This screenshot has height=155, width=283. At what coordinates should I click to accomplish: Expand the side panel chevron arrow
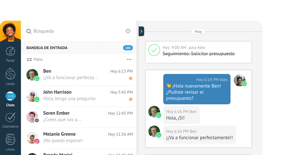pos(141,31)
